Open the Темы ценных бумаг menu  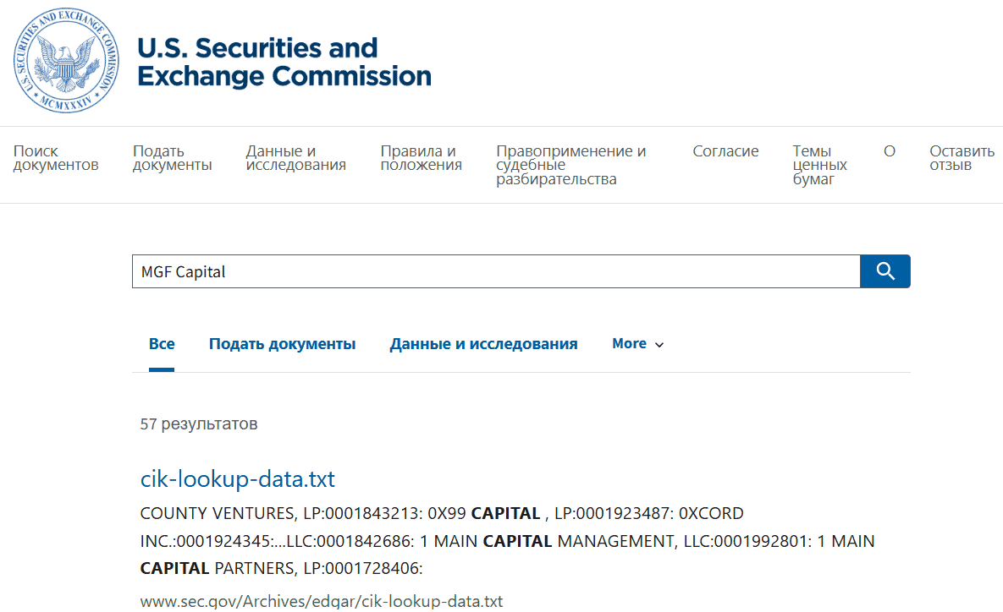(818, 165)
